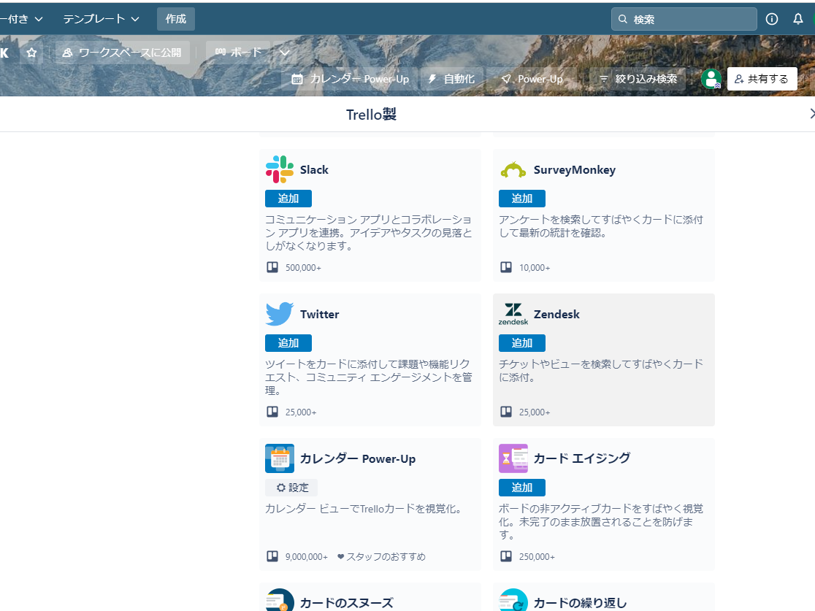The height and width of the screenshot is (611, 815).
Task: Star this board
Action: (31, 53)
